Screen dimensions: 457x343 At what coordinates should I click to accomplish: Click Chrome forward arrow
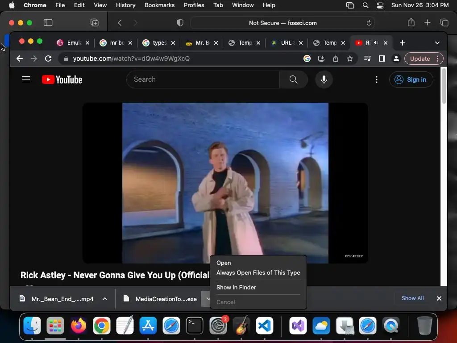click(x=34, y=59)
